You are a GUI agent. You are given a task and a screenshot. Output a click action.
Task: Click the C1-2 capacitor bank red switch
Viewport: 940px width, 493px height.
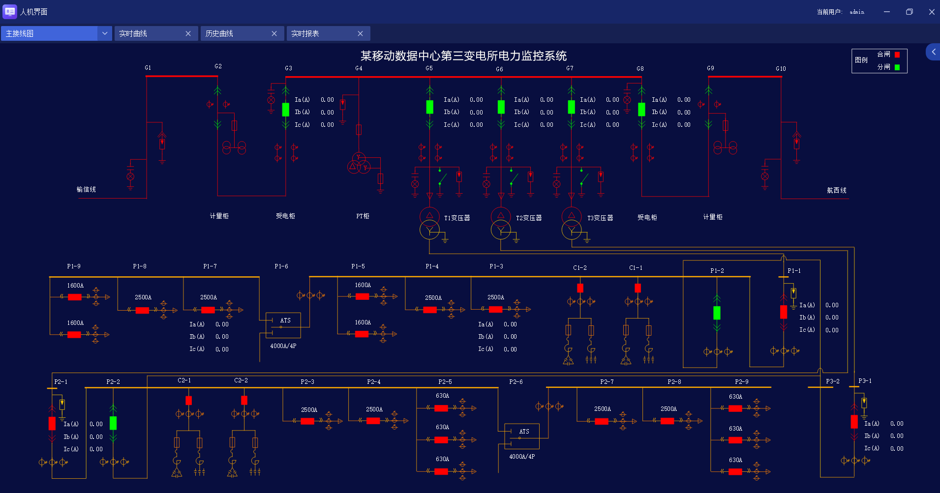[x=580, y=288]
